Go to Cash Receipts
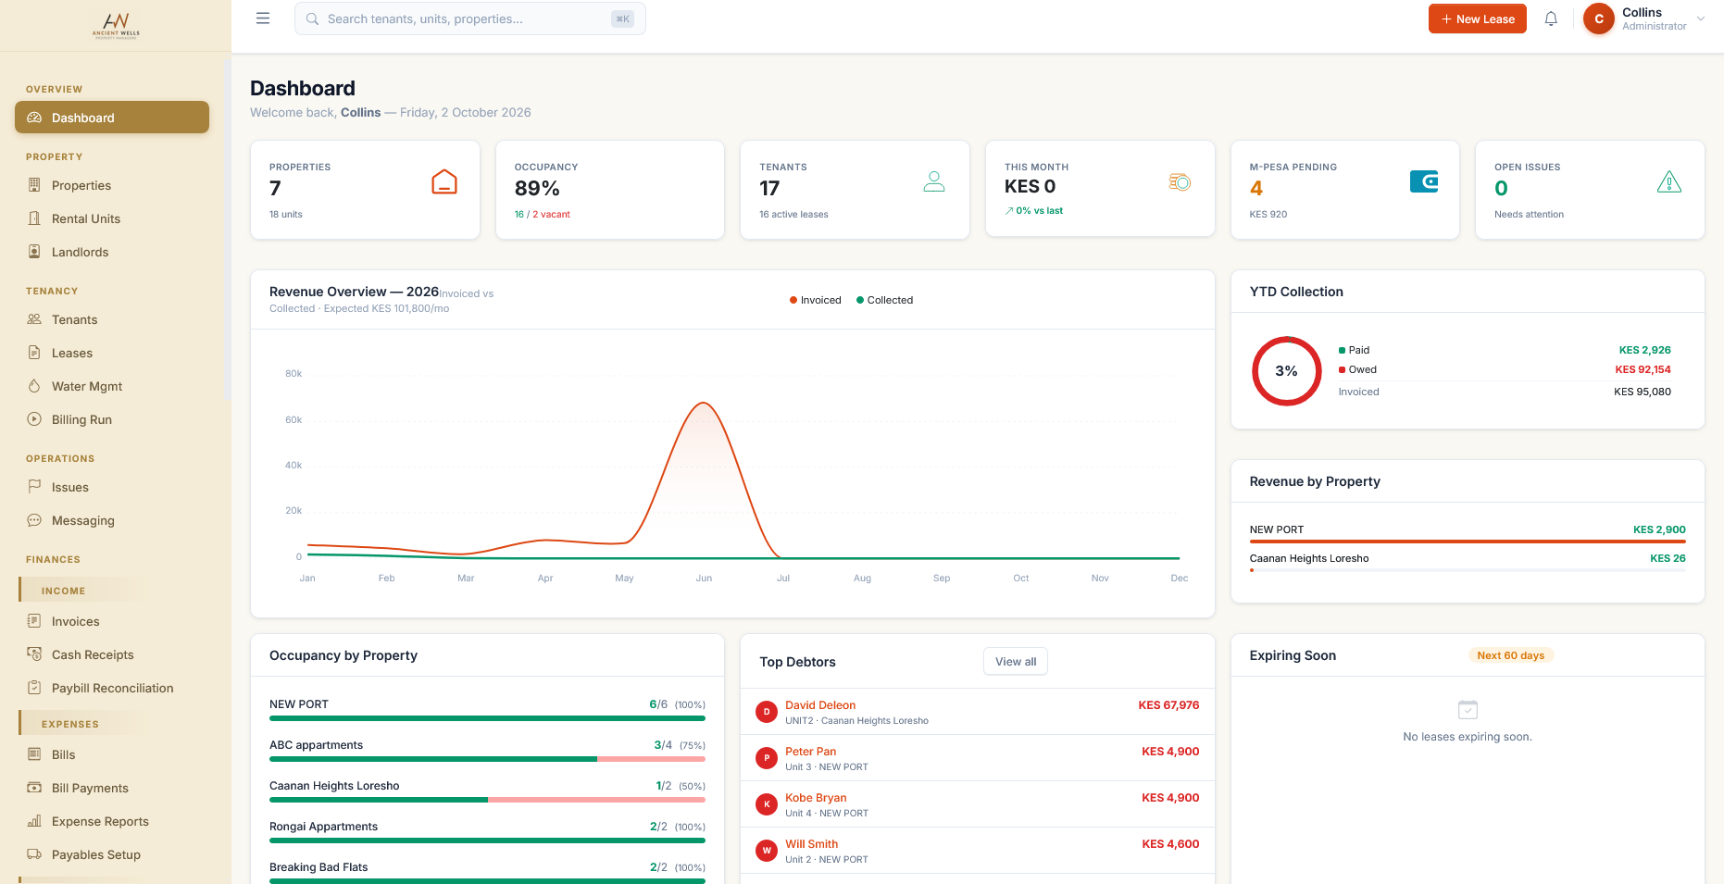 point(112,654)
